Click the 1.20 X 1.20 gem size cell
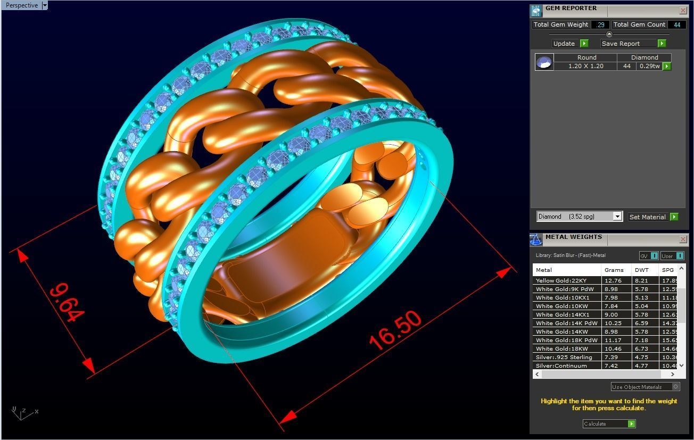 pos(585,66)
